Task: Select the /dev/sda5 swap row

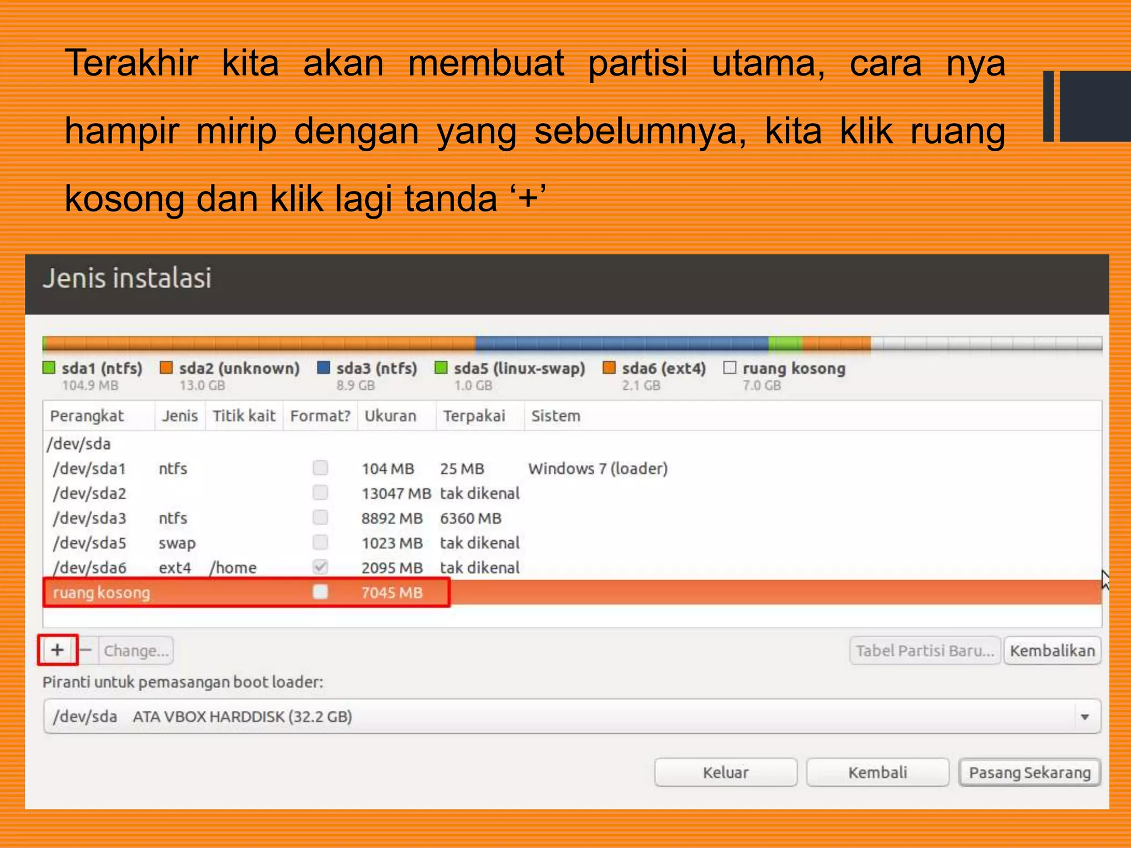Action: 572,543
